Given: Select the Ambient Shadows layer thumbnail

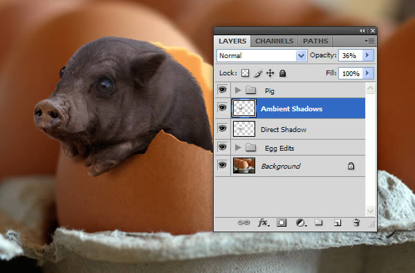Looking at the screenshot, I should point(244,109).
